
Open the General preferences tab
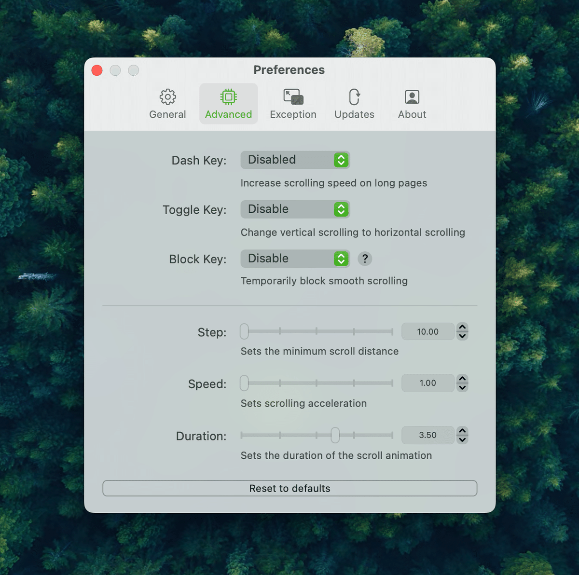coord(167,104)
